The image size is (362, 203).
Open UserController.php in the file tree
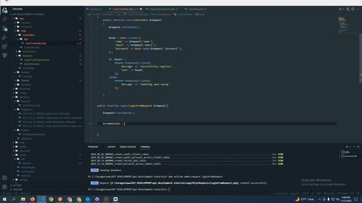point(36,43)
